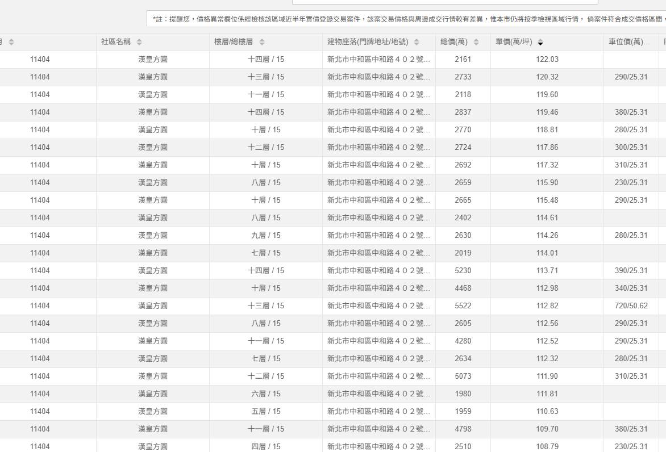
Task: Click parking price 380/25.31 in the 2837 row
Action: 631,112
